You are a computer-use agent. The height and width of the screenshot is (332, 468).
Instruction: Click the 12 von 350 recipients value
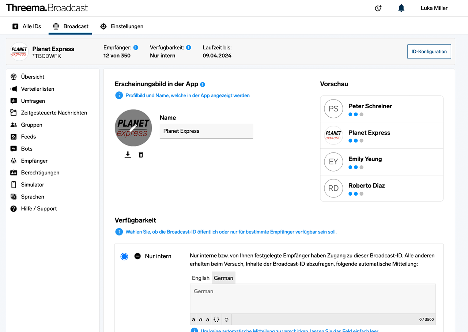[x=117, y=56]
